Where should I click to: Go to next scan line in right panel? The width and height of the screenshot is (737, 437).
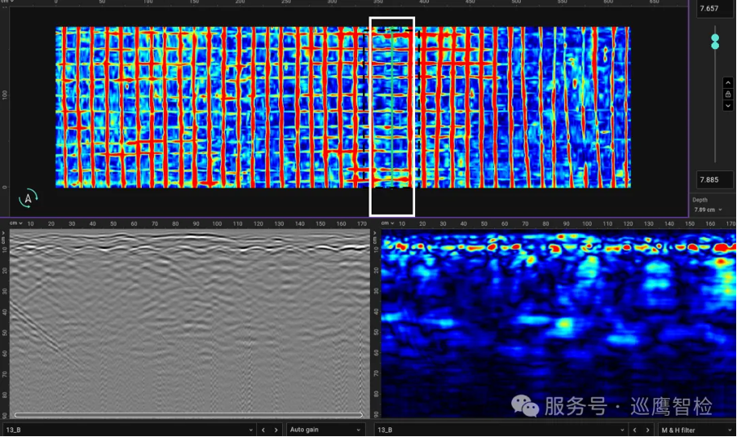point(648,430)
